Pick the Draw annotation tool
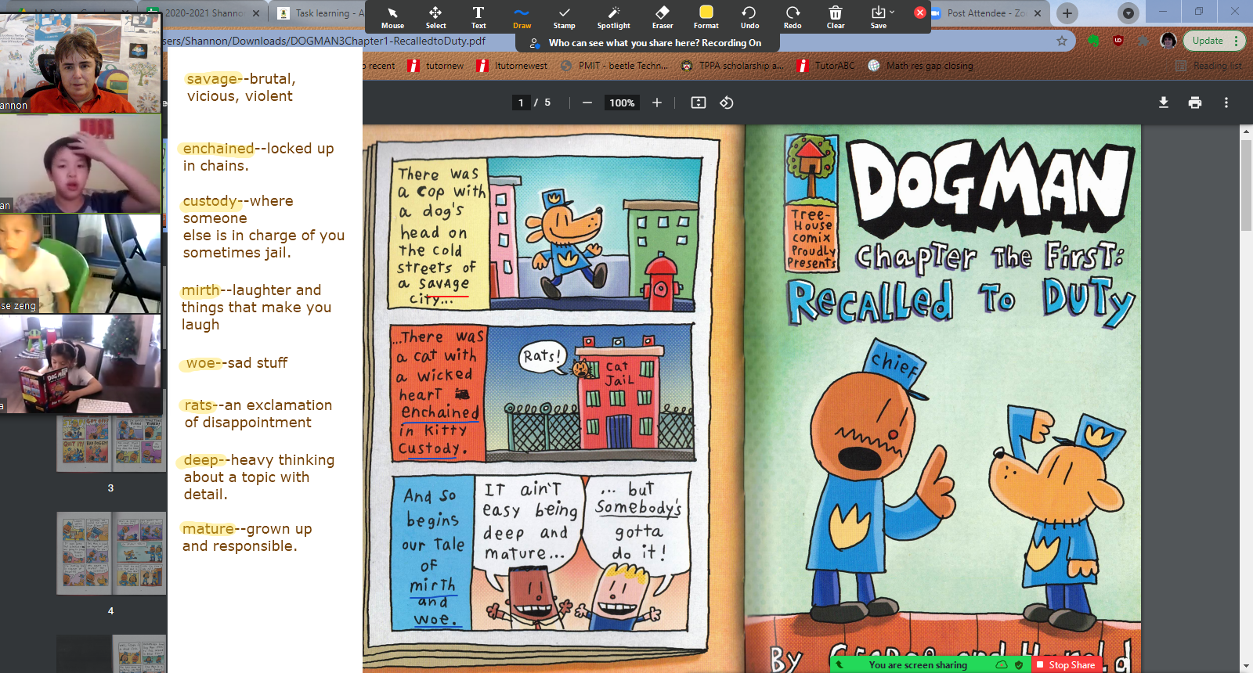This screenshot has height=673, width=1253. click(x=522, y=16)
